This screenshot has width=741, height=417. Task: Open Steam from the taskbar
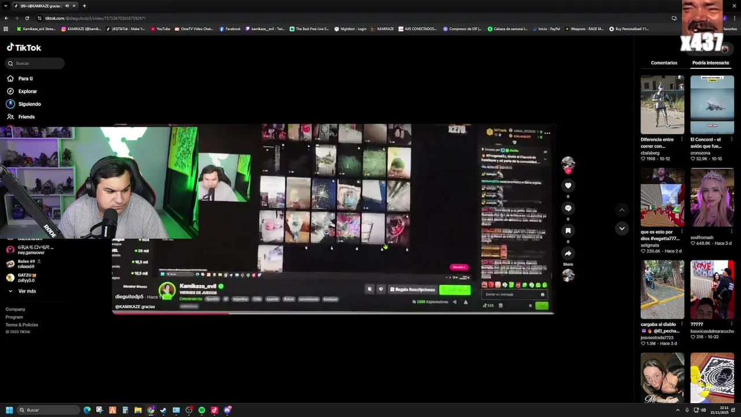point(163,410)
